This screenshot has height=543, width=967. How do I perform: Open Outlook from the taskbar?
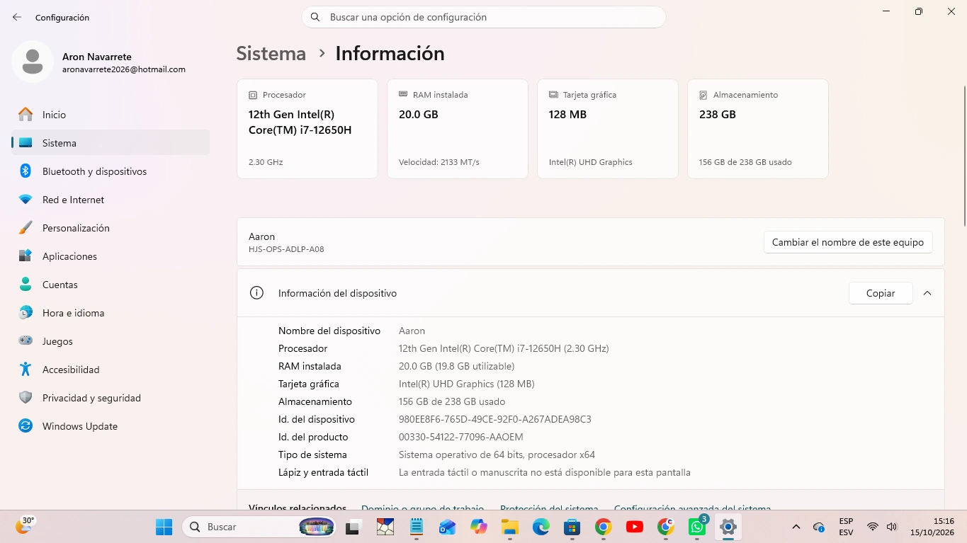[447, 527]
